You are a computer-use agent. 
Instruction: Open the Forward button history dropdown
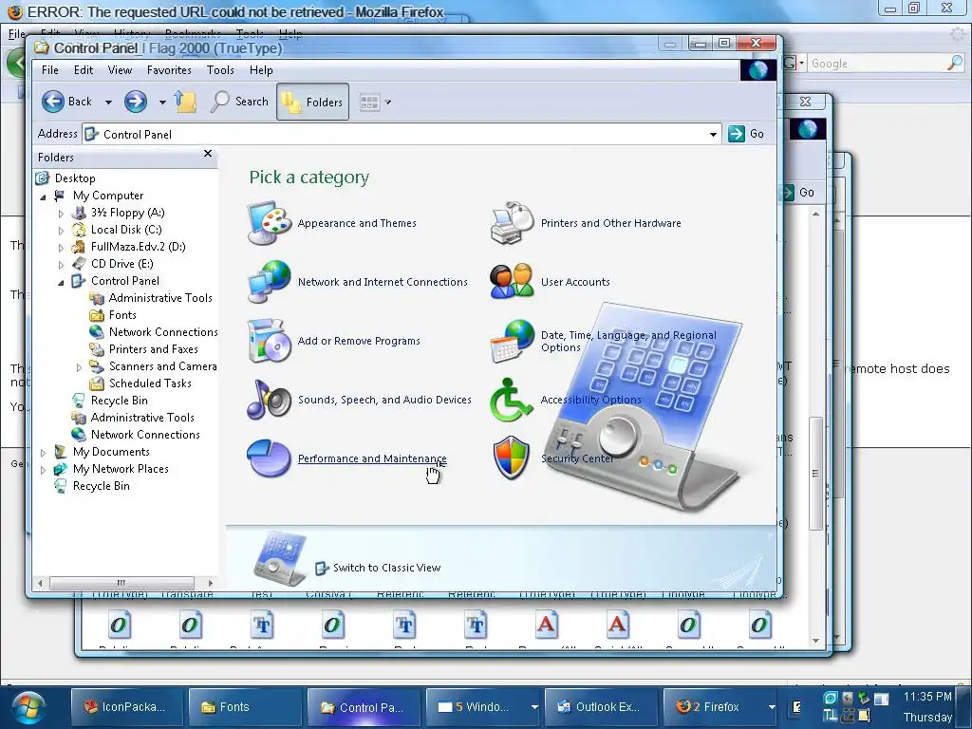[x=162, y=103]
